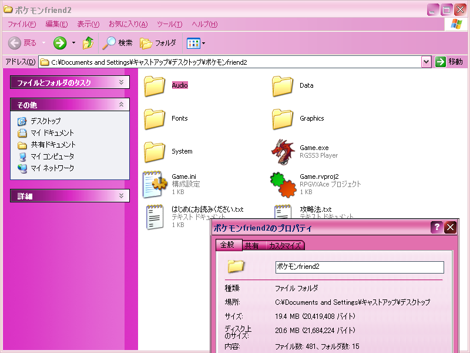Toggle the Folders (フォルダ) pane button
Viewport: 470px width, 353px height.
coord(158,43)
